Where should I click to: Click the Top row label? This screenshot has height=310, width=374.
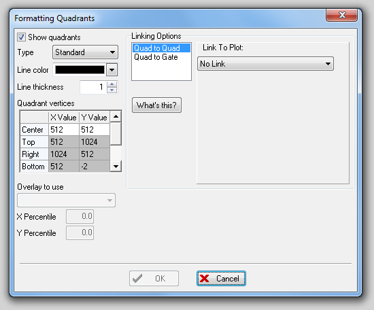35,142
